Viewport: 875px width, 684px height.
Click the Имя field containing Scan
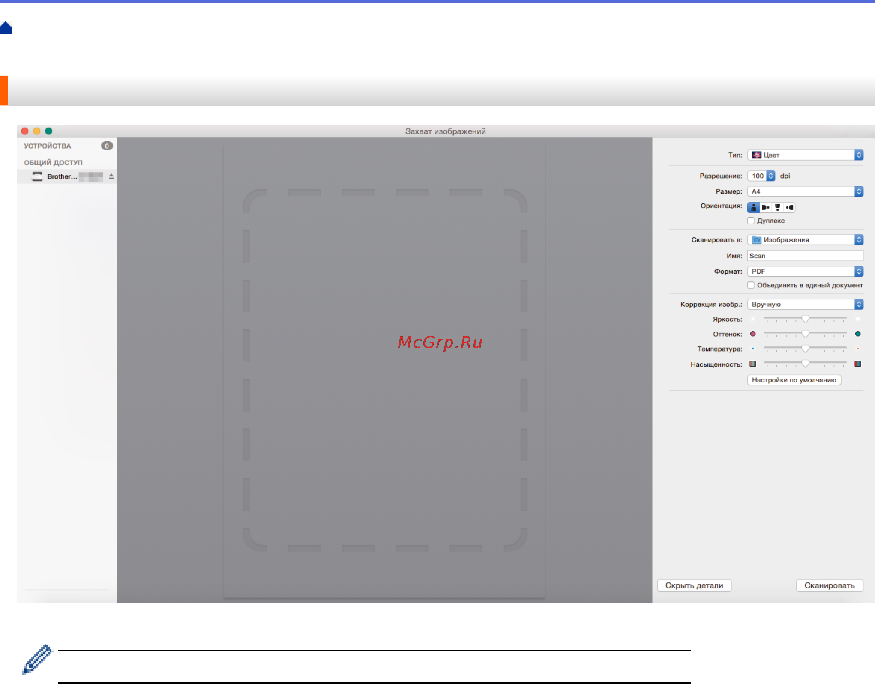click(805, 256)
